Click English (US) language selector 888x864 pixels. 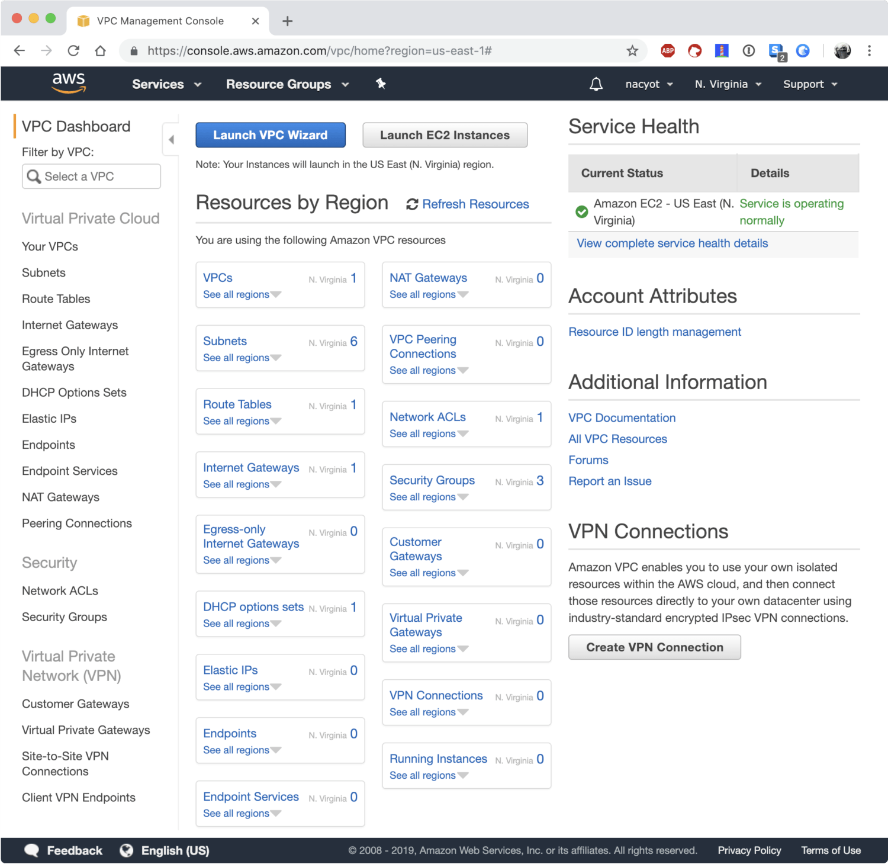(x=175, y=850)
